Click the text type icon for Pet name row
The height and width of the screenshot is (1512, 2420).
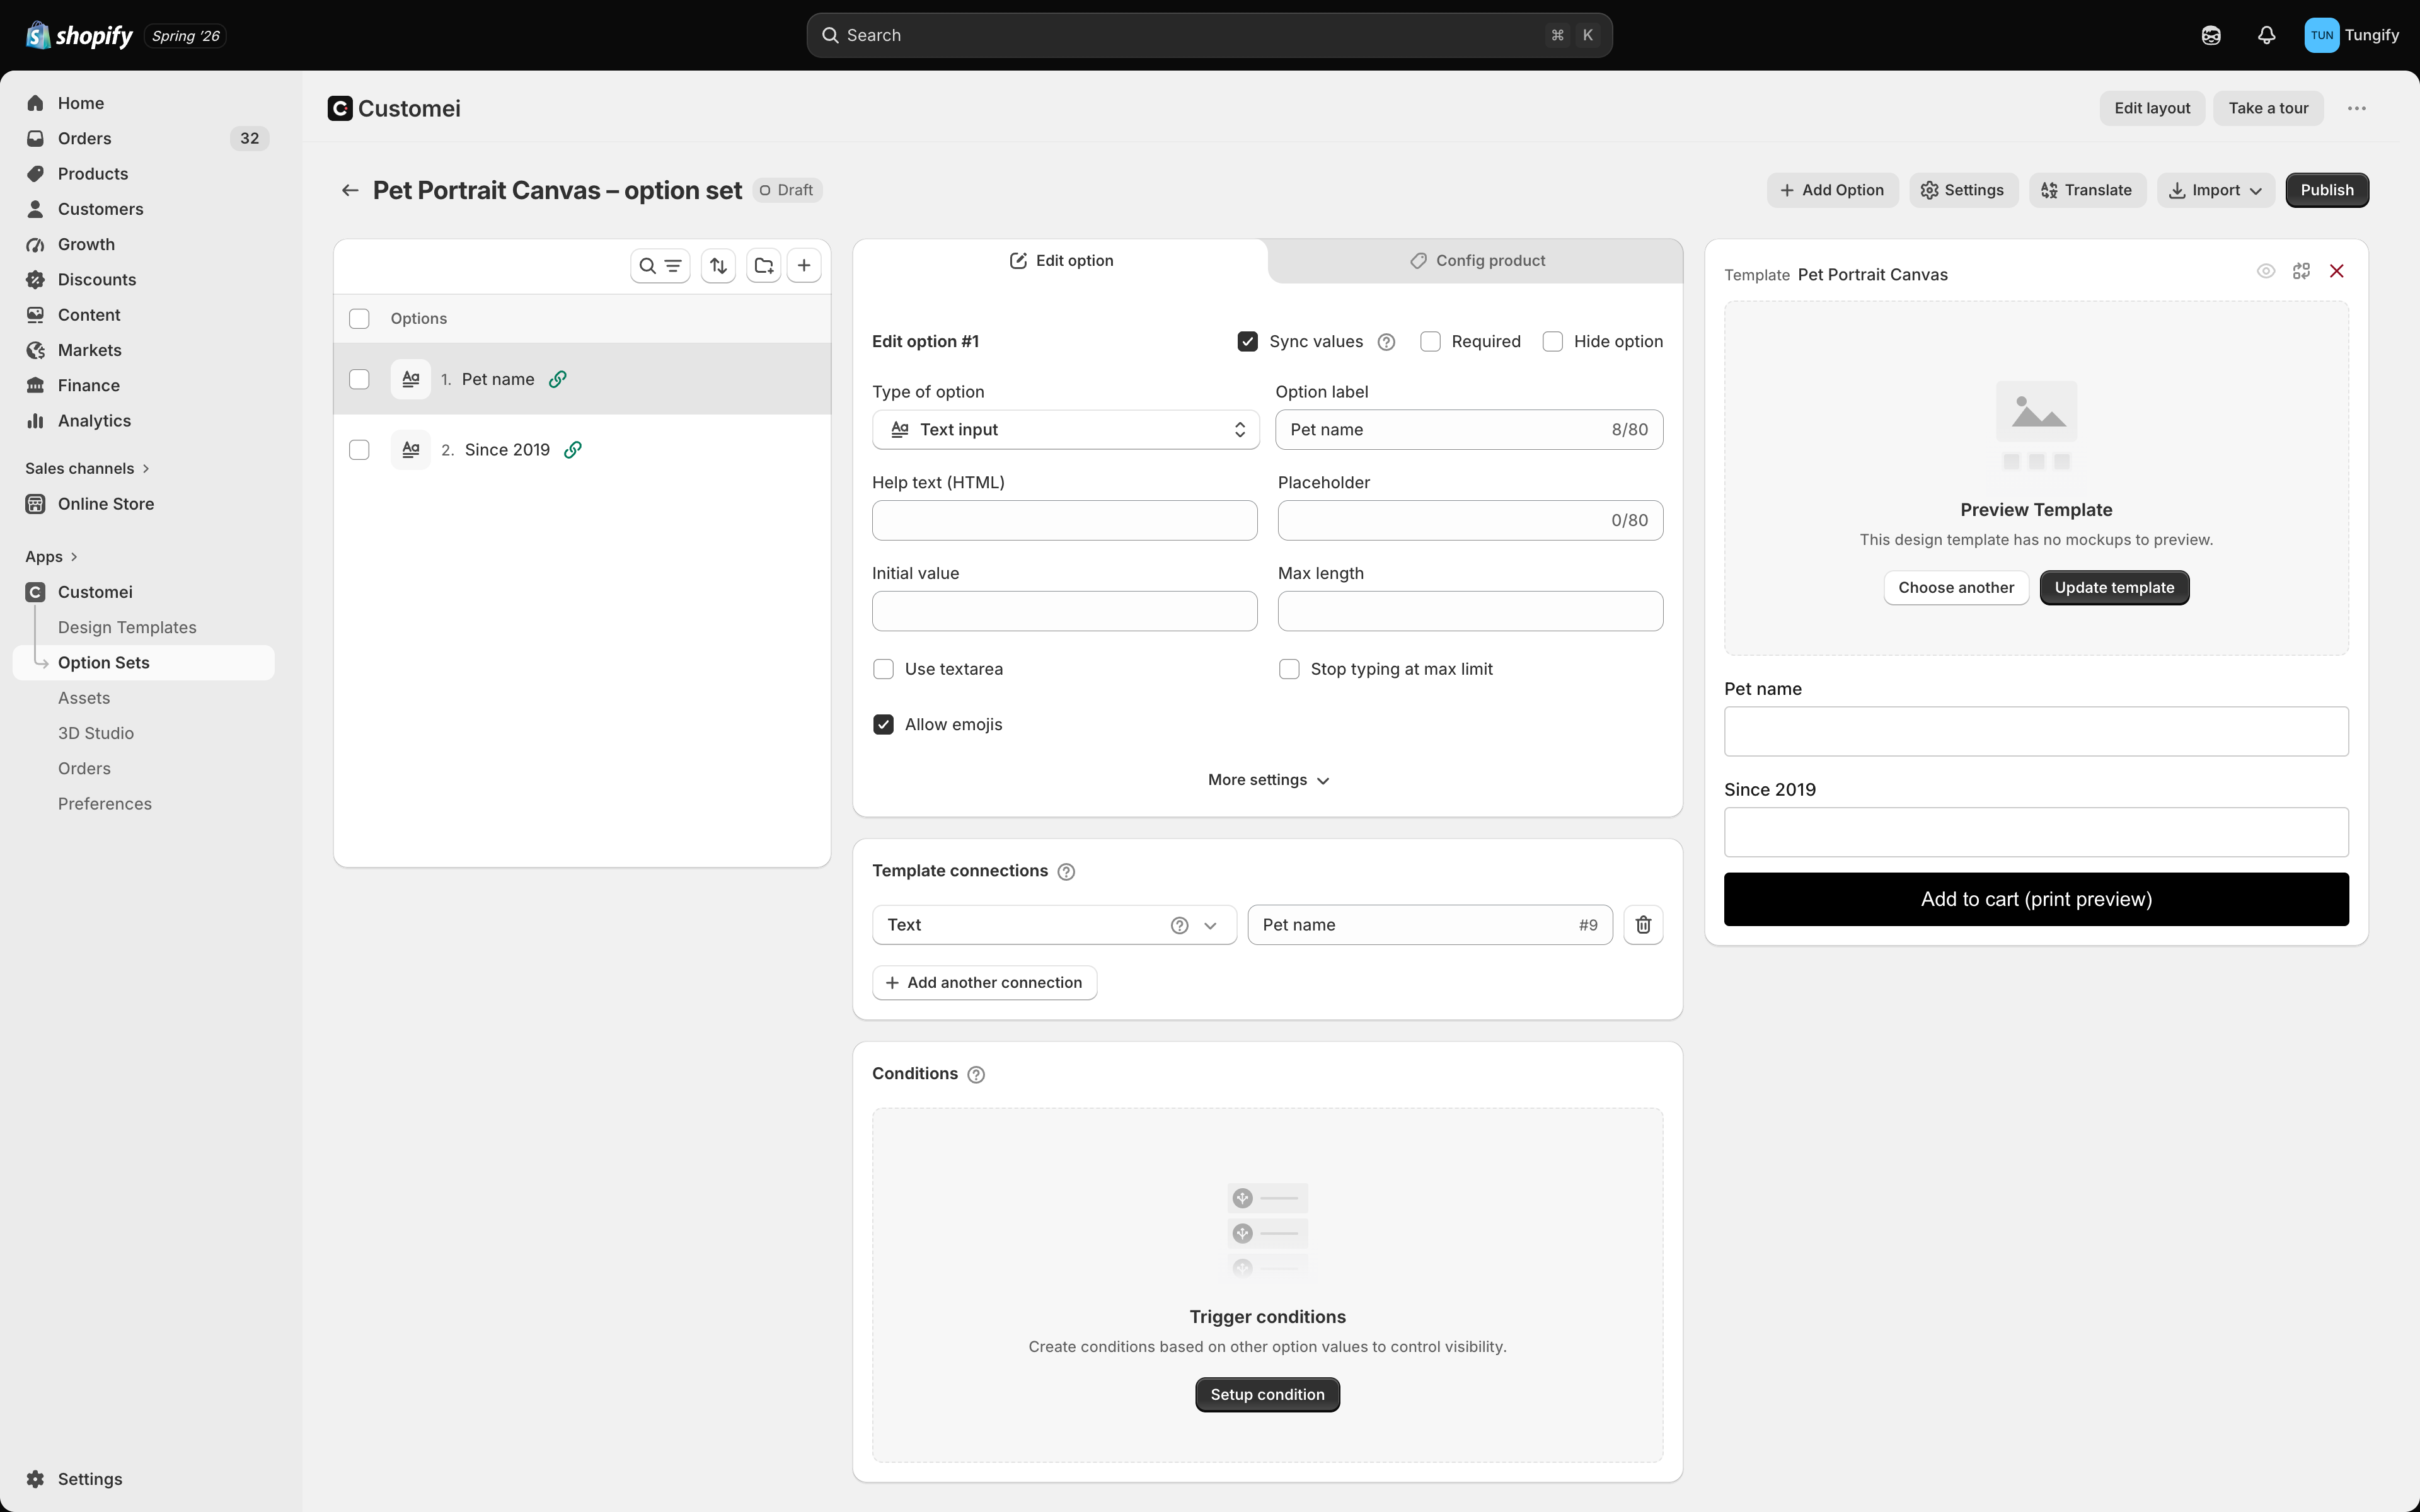[x=410, y=379]
